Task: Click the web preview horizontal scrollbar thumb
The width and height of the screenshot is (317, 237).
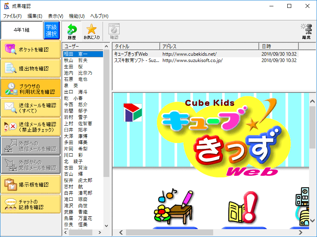Action: pyautogui.click(x=170, y=232)
